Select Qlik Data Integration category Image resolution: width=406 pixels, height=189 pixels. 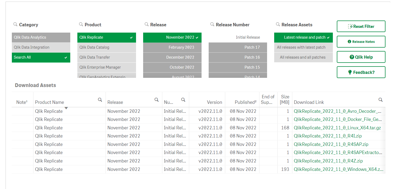pos(41,47)
